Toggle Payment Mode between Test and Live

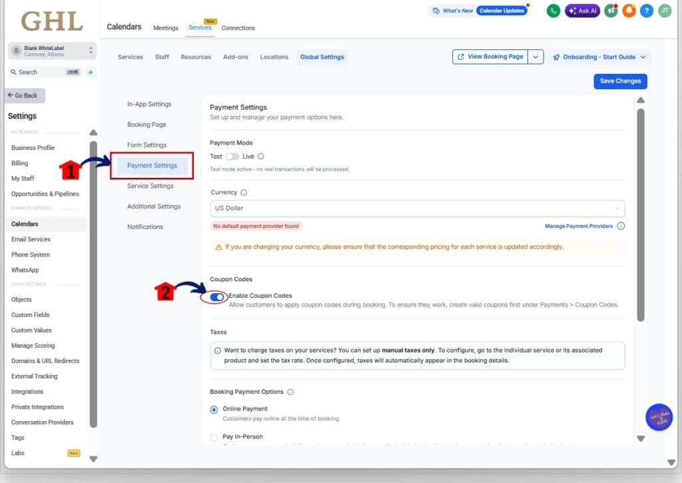point(232,157)
